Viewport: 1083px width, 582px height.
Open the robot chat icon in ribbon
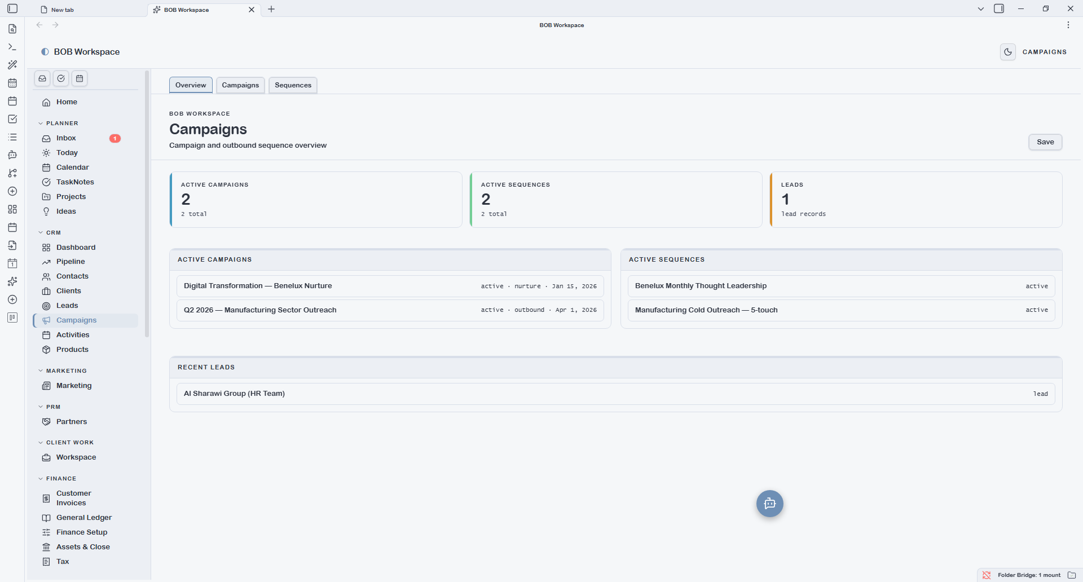click(12, 155)
